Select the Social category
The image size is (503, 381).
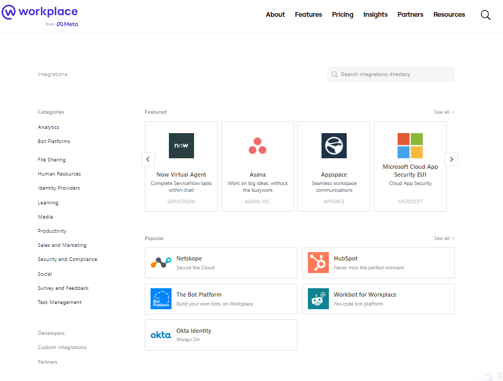pos(45,274)
